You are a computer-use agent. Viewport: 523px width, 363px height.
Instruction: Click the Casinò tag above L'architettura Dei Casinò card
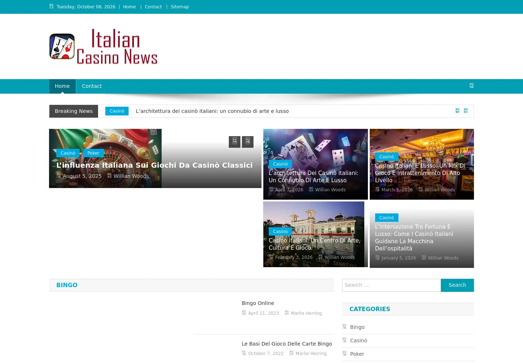pos(280,164)
